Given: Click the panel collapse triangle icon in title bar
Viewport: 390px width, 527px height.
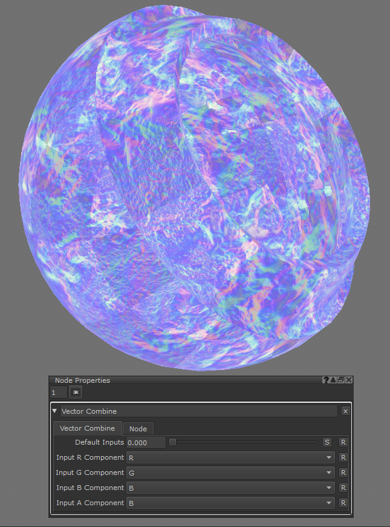Looking at the screenshot, I should [x=333, y=380].
